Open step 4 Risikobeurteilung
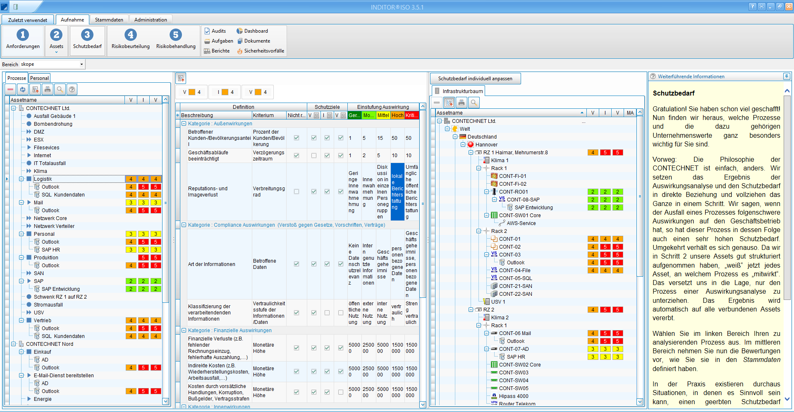794x412 pixels. tap(130, 39)
